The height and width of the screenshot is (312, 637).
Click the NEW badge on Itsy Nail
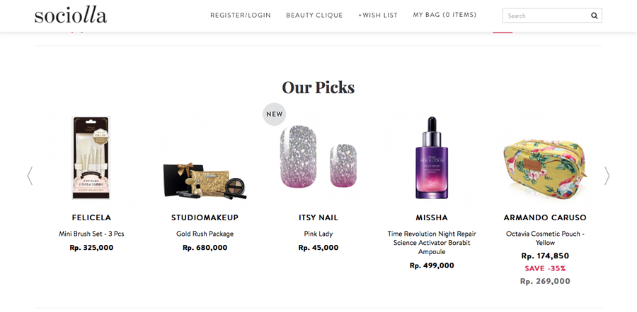275,114
